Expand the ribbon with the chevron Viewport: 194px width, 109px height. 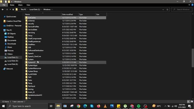click(189, 5)
